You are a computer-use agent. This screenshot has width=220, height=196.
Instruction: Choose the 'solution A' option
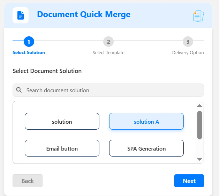pyautogui.click(x=146, y=121)
